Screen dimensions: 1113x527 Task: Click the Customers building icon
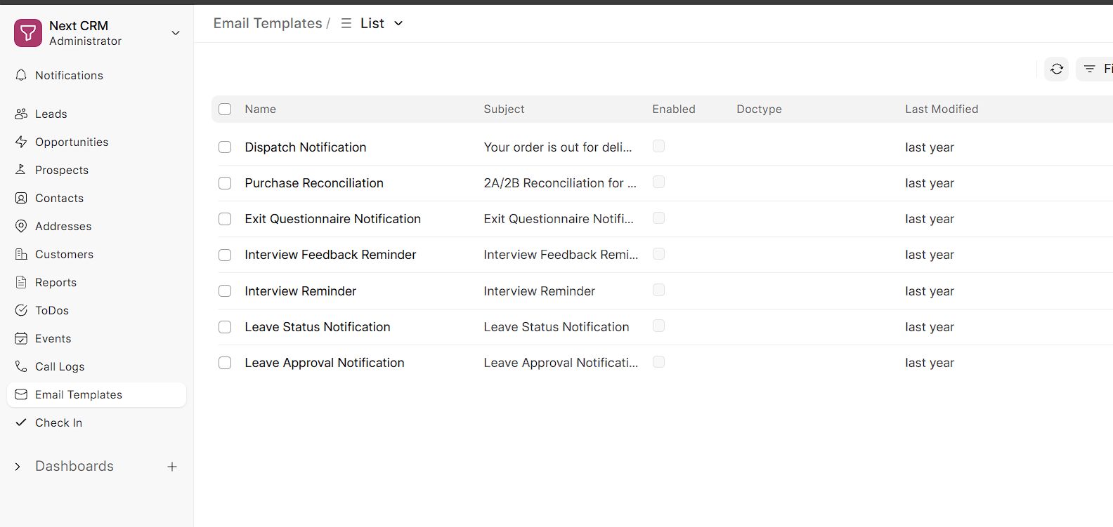click(21, 254)
